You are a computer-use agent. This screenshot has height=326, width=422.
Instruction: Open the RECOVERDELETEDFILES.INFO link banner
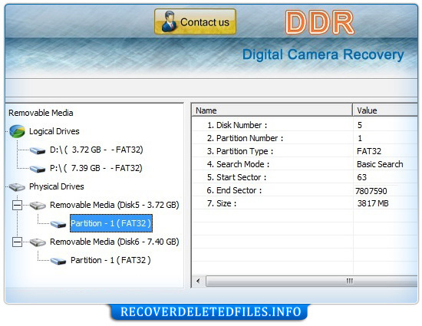[209, 312]
